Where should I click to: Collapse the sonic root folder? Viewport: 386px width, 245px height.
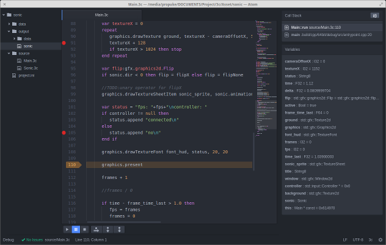tap(4, 15)
